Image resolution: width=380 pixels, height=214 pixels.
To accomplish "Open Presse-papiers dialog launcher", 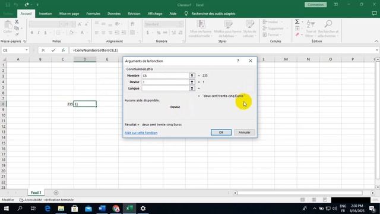I will click(x=24, y=42).
